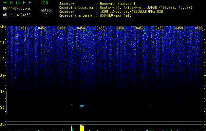Click the Observer field label
The height and width of the screenshot is (131, 206).
(66, 4)
